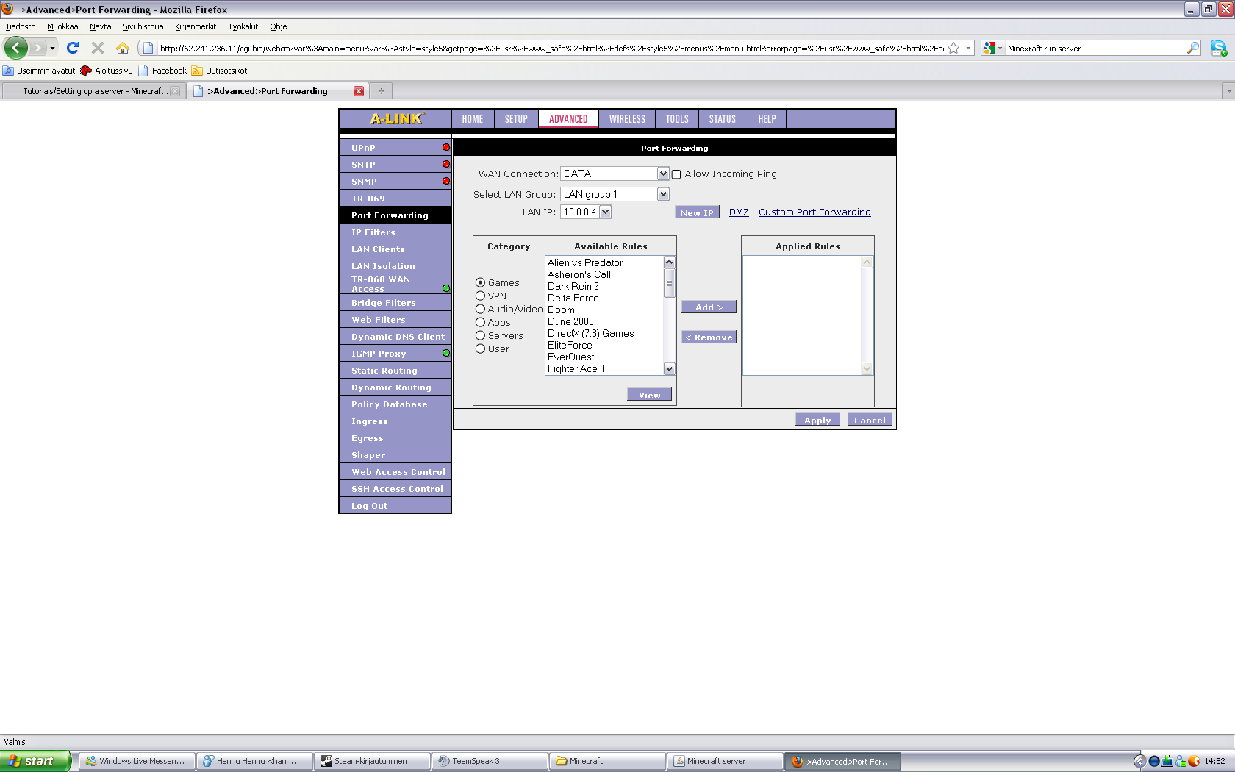1235x772 pixels.
Task: Click the Windows start button
Action: tap(35, 761)
